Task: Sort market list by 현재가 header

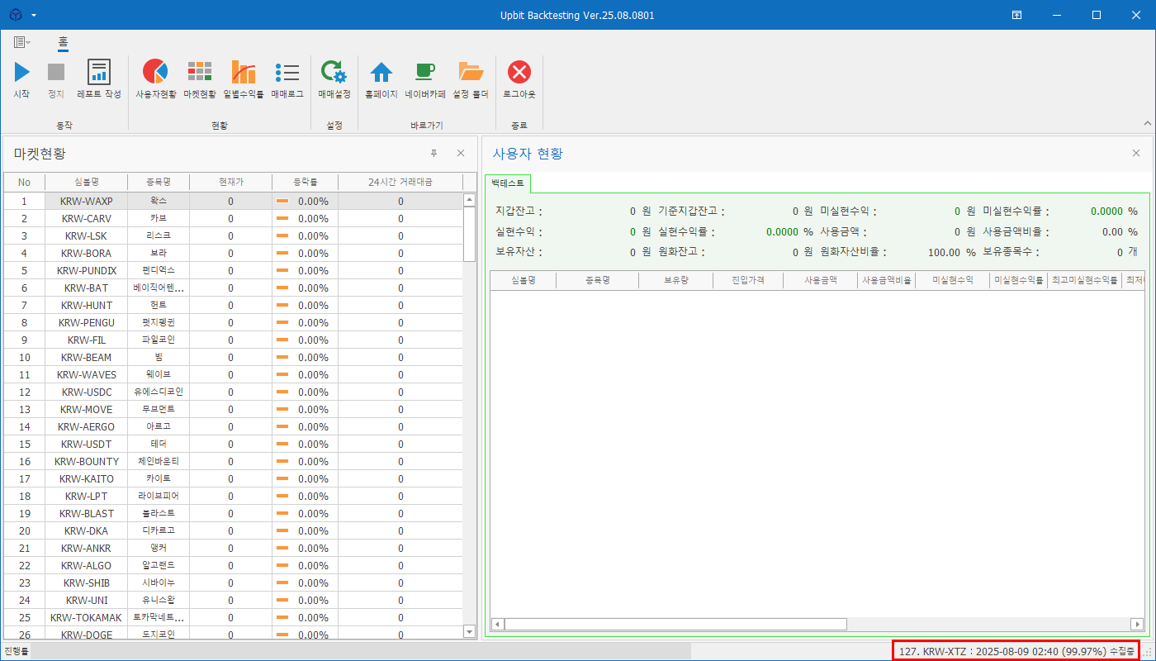Action: coord(231,182)
